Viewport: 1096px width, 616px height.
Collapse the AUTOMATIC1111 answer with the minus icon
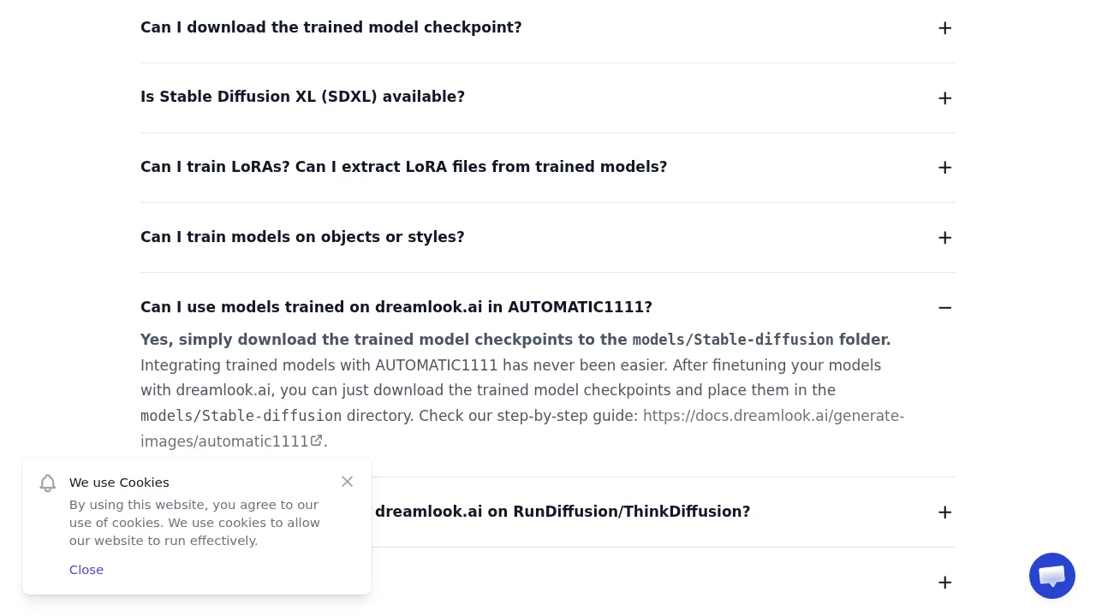[x=944, y=307]
